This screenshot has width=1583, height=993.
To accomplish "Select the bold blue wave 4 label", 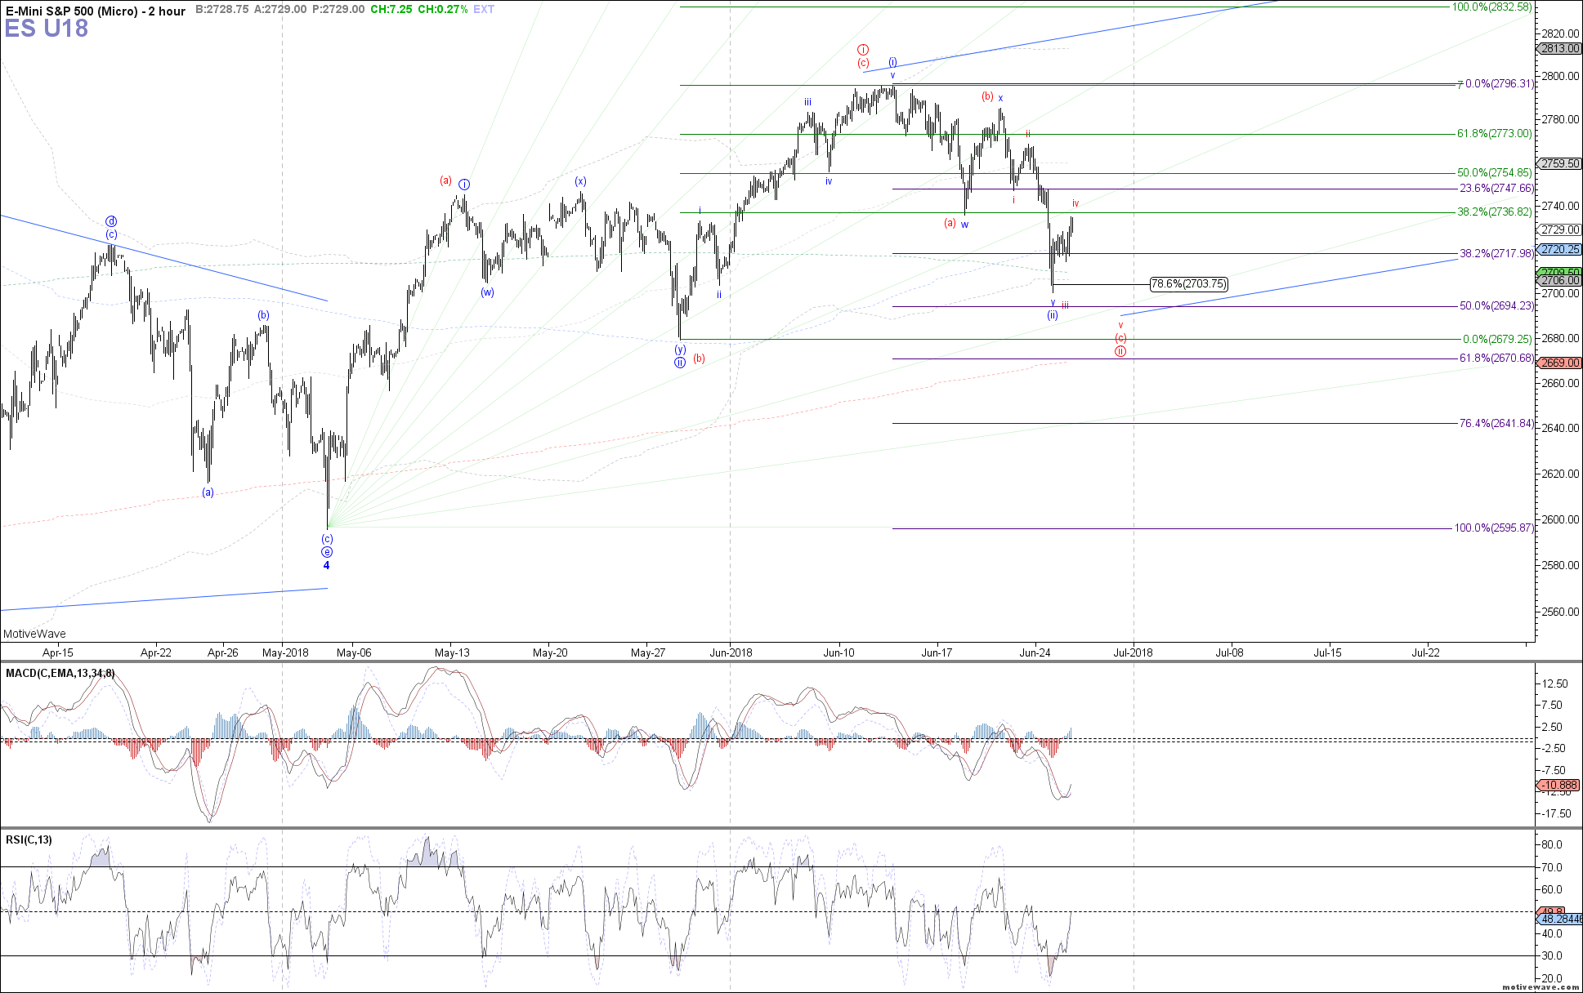I will click(x=327, y=566).
